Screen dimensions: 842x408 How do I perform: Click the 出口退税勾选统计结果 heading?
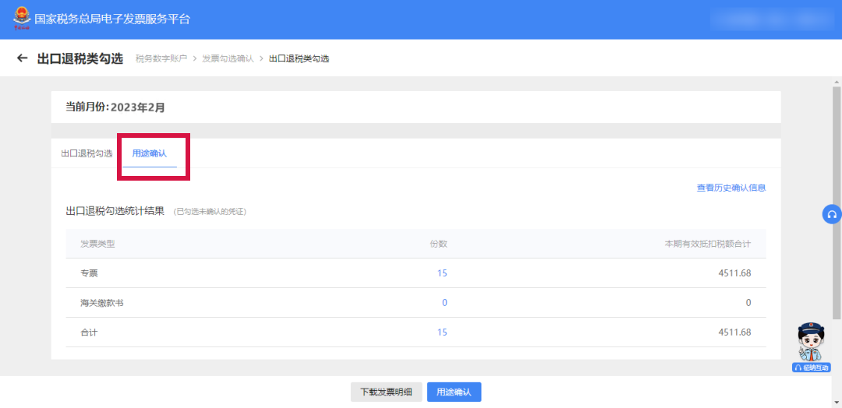click(115, 211)
